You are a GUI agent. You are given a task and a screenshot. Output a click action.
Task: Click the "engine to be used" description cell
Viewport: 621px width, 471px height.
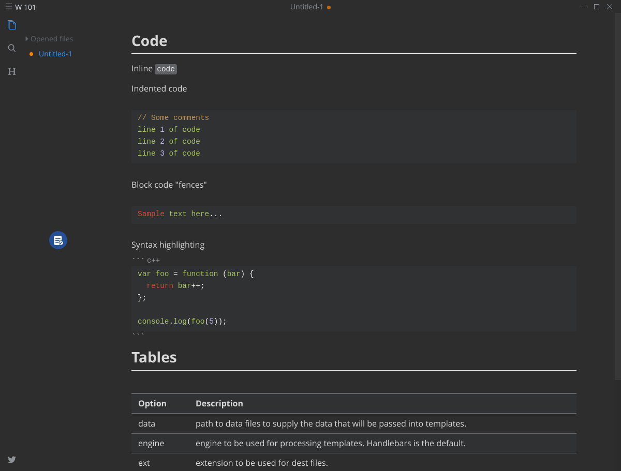click(x=383, y=444)
